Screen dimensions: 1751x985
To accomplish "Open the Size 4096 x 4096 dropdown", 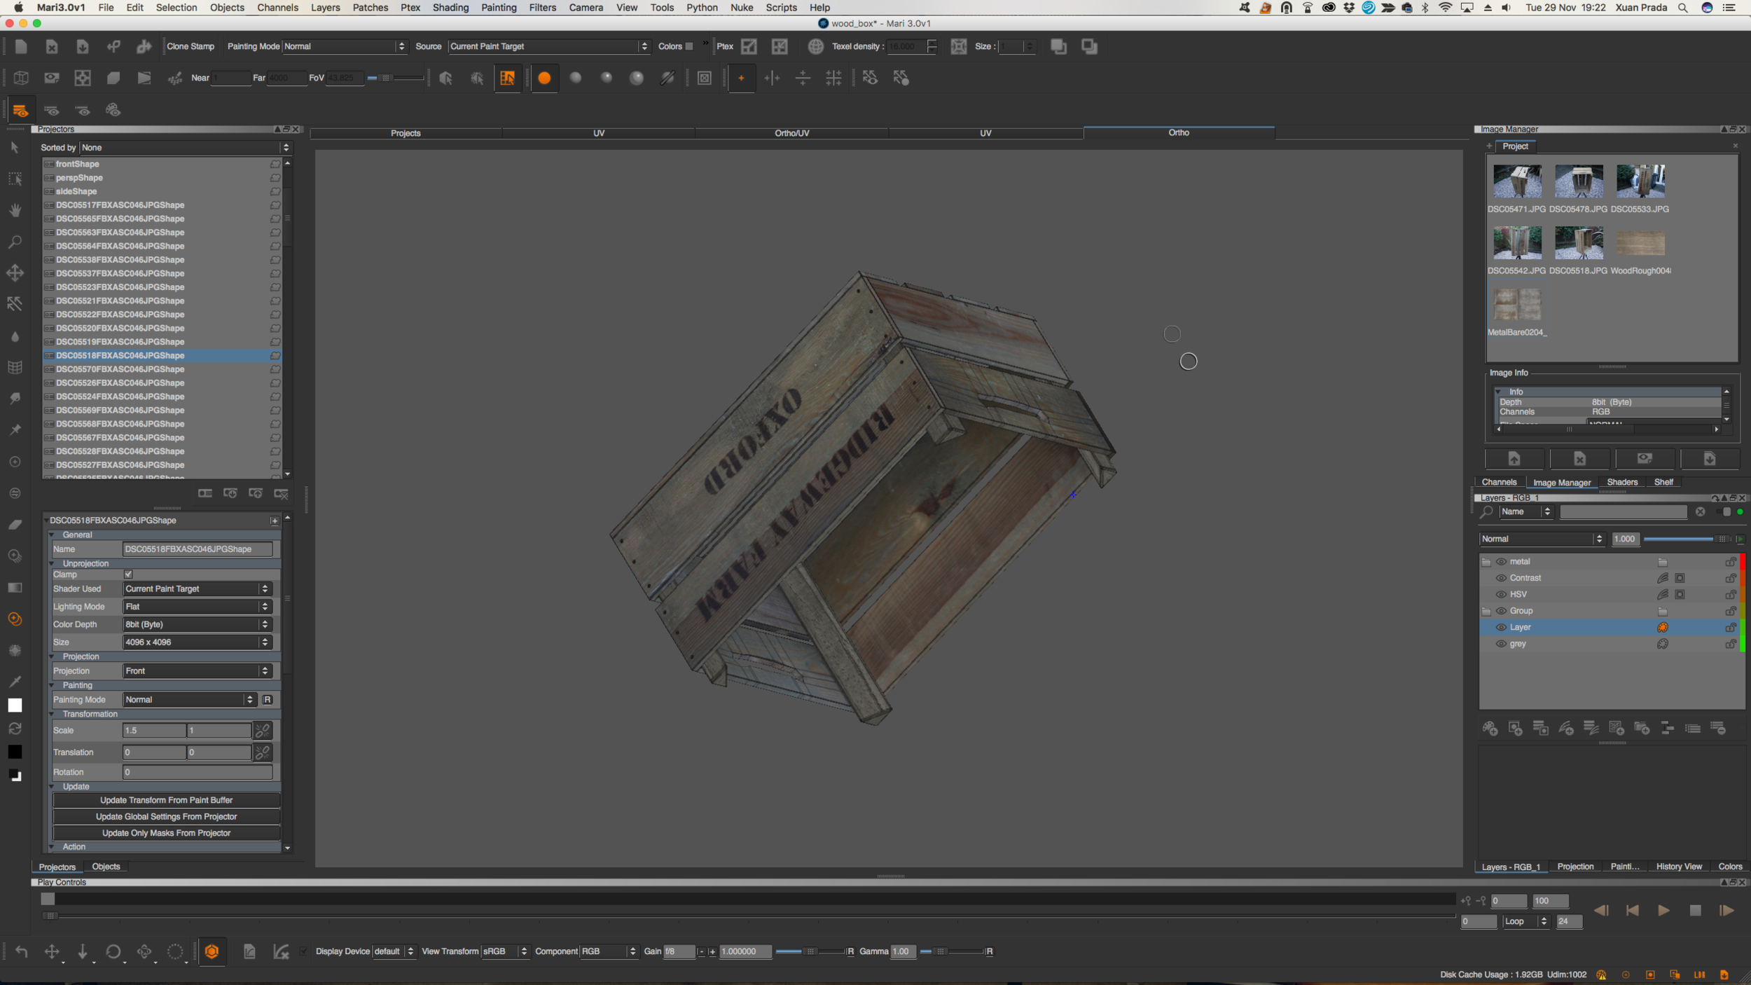I will tap(197, 642).
